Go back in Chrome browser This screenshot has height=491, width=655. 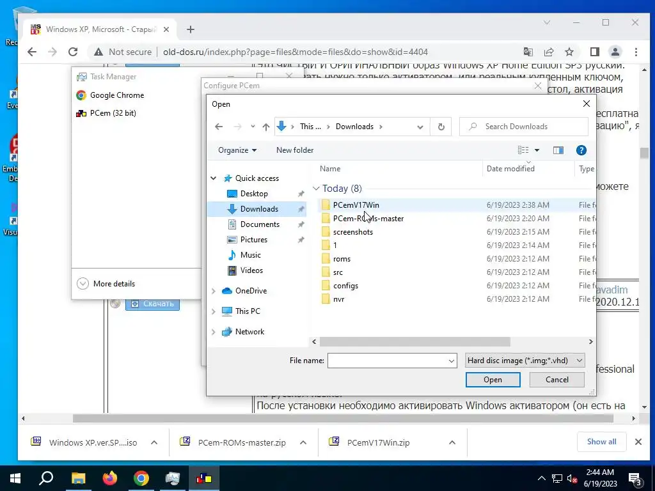tap(32, 52)
